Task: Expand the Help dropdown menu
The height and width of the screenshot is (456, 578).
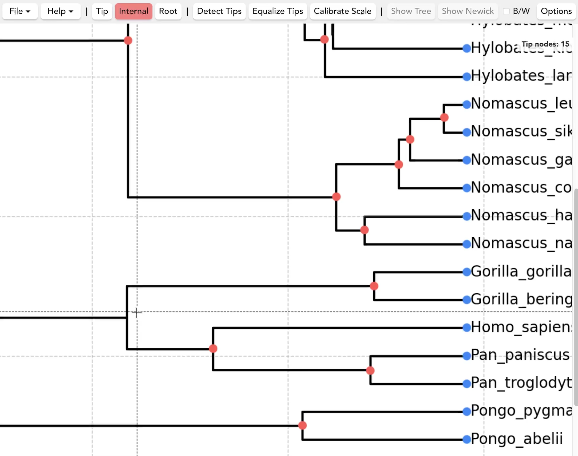Action: (60, 11)
